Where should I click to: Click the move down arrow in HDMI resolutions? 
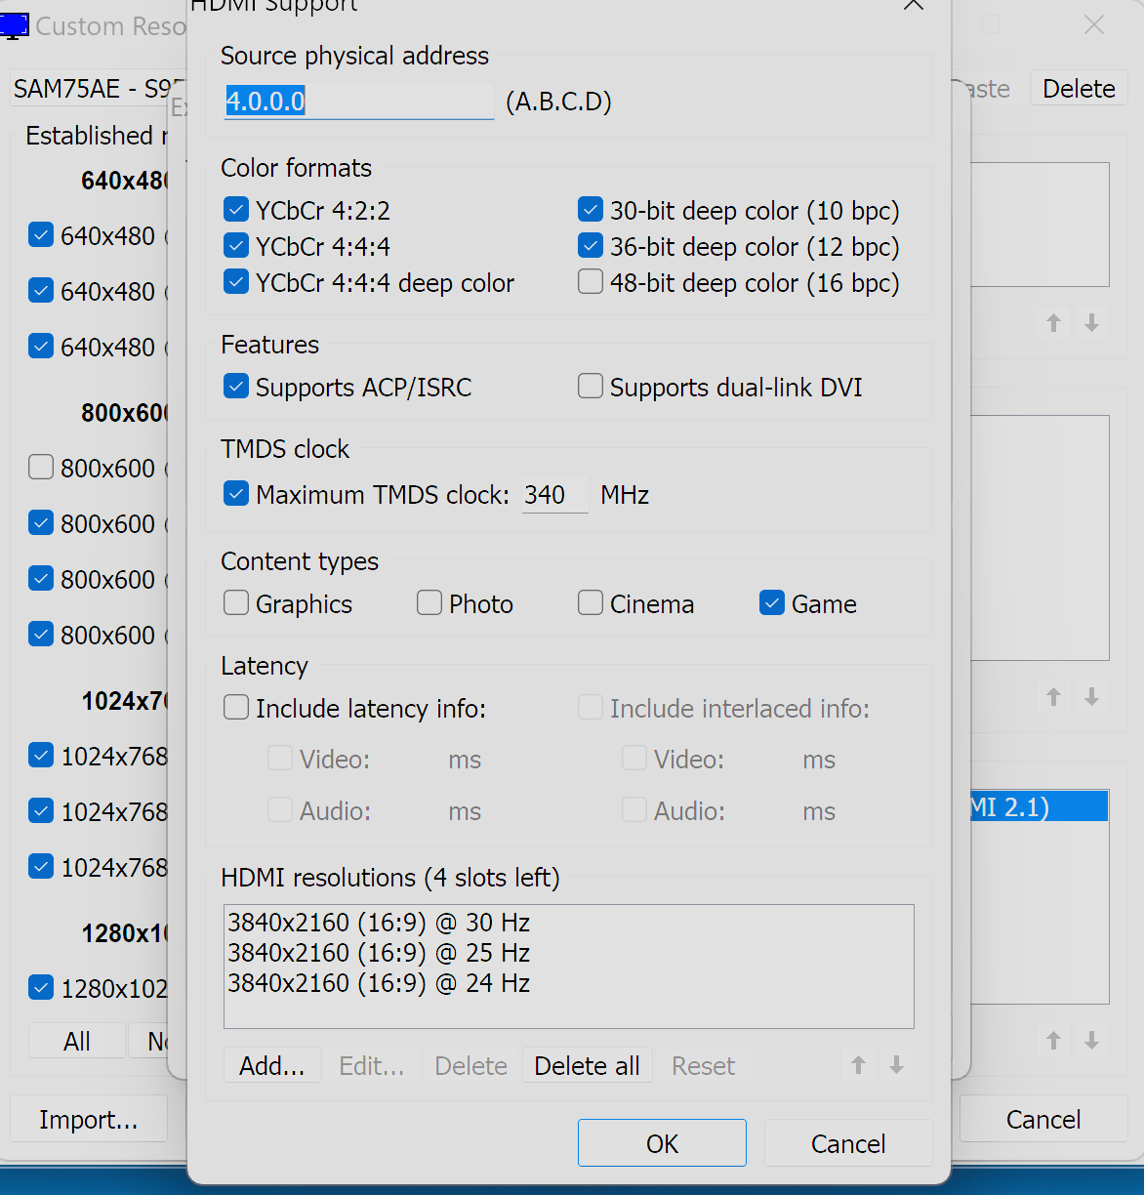point(896,1065)
